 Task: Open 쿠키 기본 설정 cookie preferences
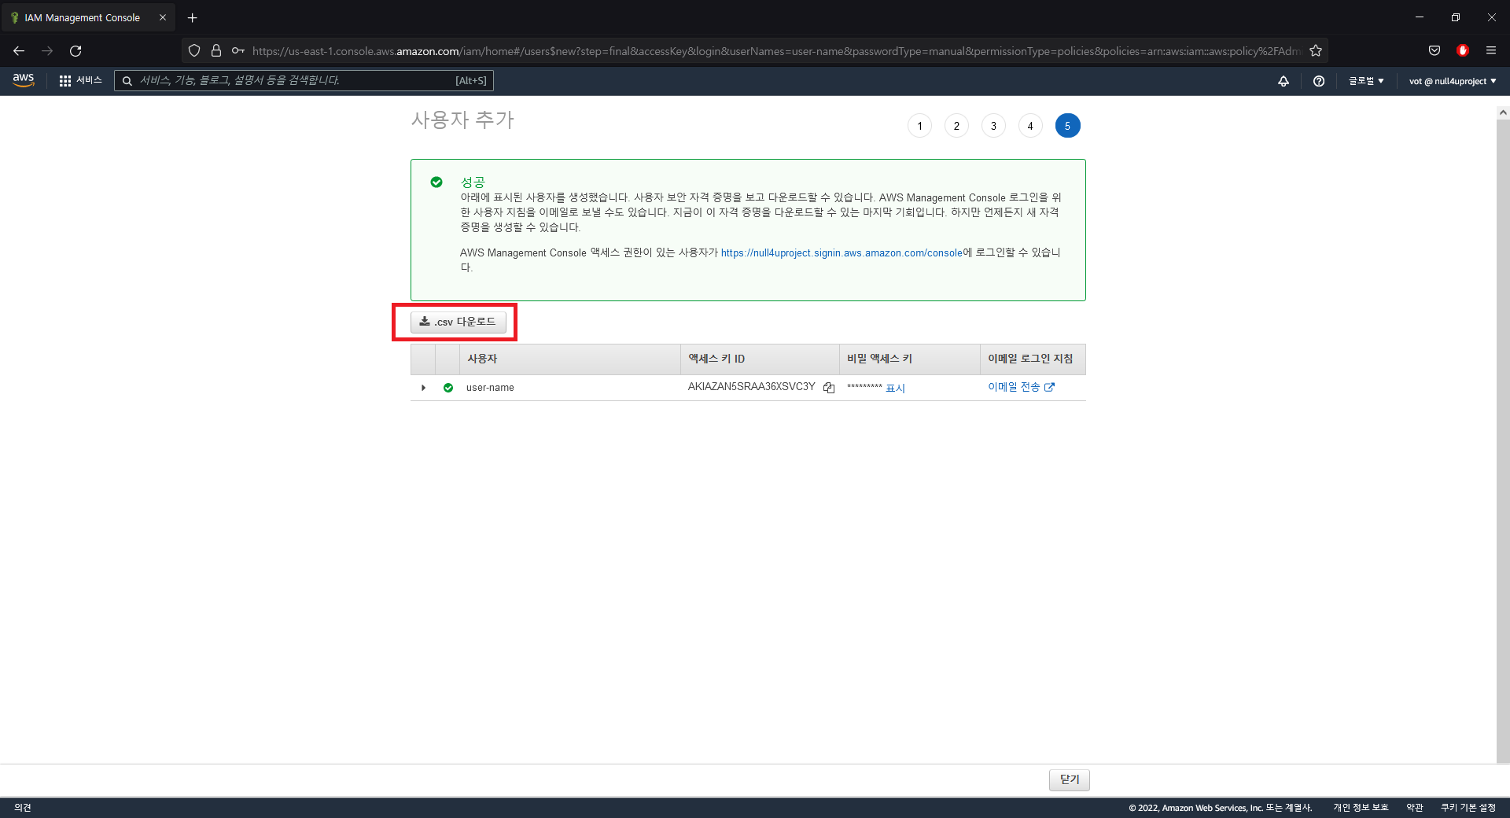pyautogui.click(x=1468, y=808)
